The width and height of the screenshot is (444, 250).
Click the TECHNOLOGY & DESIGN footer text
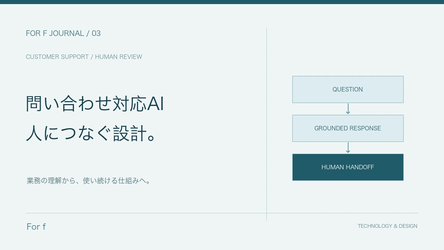(387, 226)
